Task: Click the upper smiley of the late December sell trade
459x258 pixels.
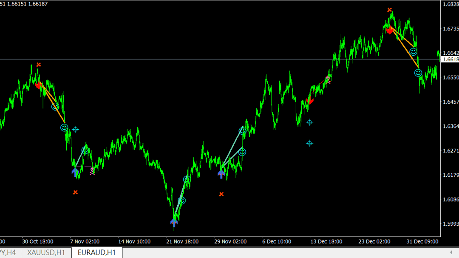Action: 413,52
